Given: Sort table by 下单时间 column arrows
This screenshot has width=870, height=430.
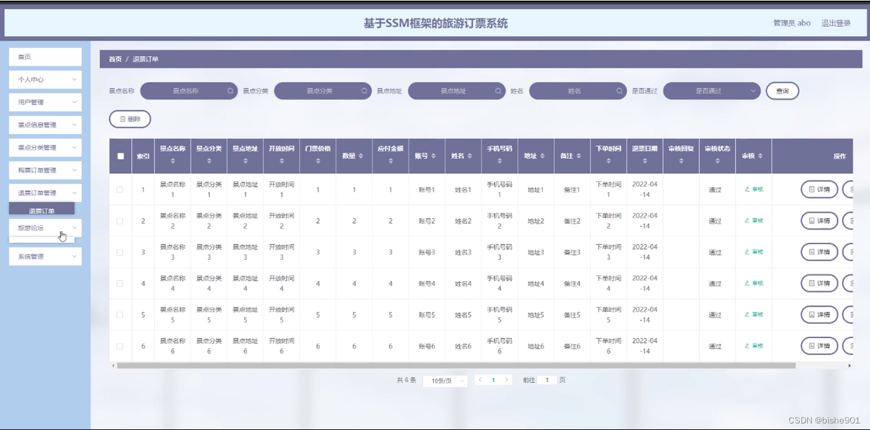Looking at the screenshot, I should [x=609, y=161].
